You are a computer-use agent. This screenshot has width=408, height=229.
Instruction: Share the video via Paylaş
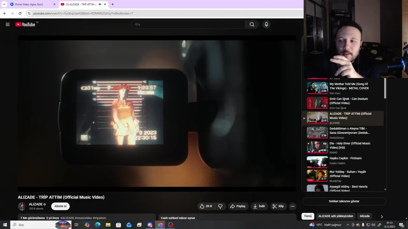(238, 206)
